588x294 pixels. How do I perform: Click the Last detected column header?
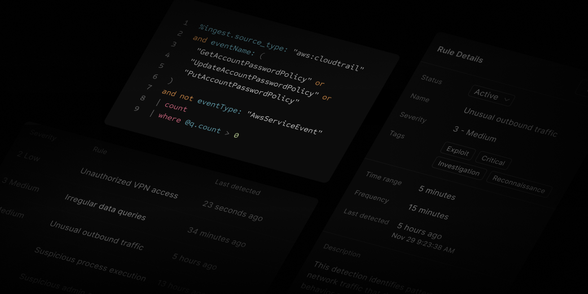(238, 187)
